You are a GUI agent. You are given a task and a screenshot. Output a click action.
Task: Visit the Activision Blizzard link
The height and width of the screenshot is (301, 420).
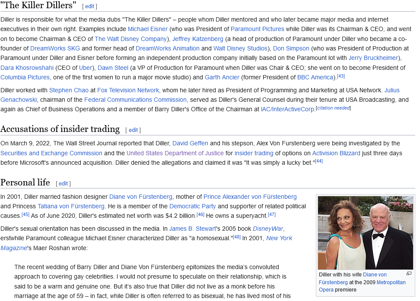point(336,154)
